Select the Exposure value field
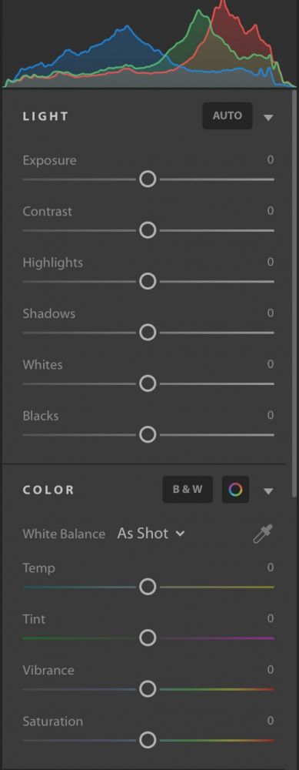299x770 pixels. click(x=270, y=160)
